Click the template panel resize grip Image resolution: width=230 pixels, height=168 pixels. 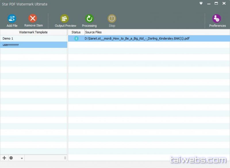[x=65, y=158]
